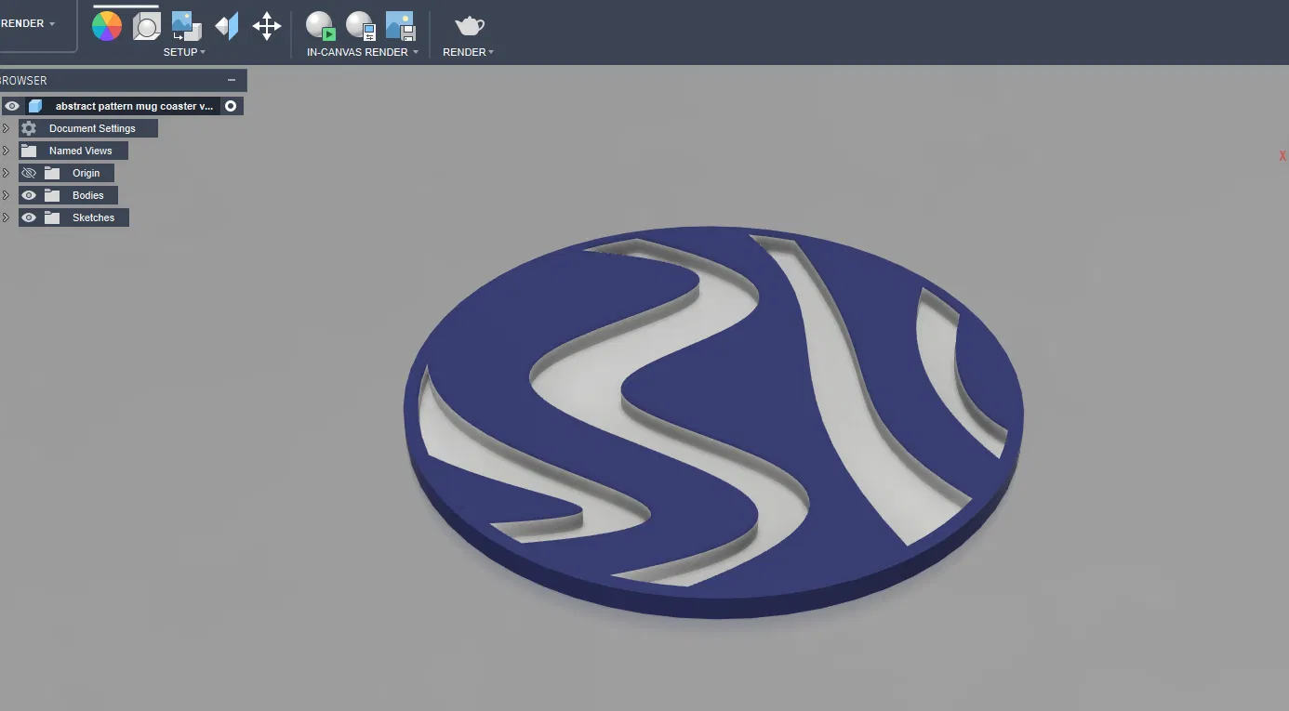The image size is (1289, 711).
Task: Click the Render teapot icon
Action: click(469, 26)
